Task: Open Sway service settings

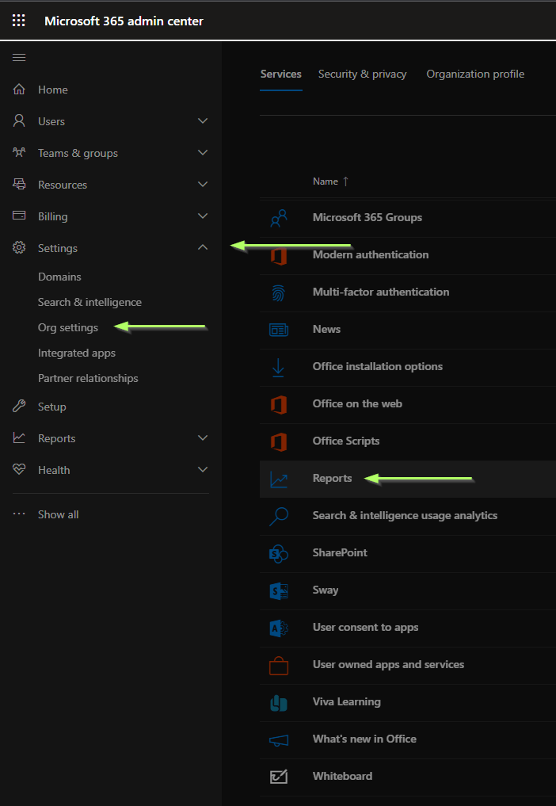Action: [326, 590]
